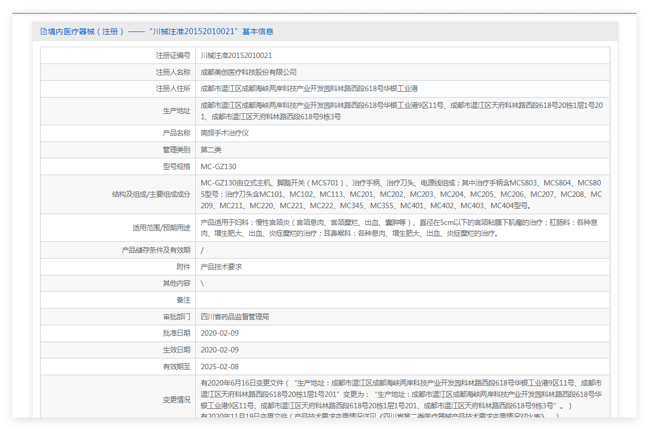Click the structure description starting MC-GZ130由立式主机
Screen dimensions: 649x430
(402, 194)
